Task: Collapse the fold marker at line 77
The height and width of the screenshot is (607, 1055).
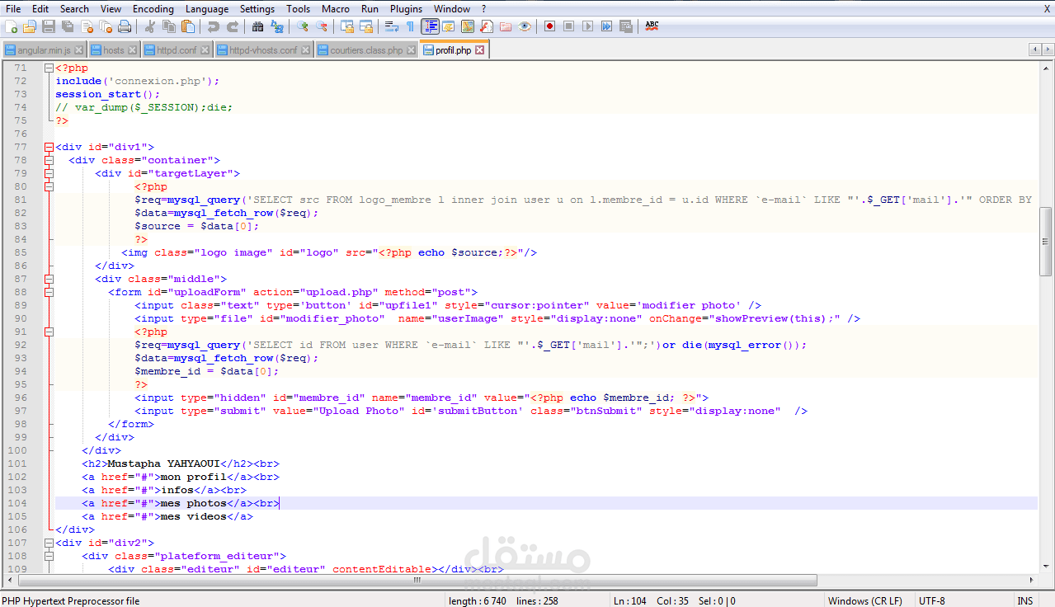Action: (49, 147)
